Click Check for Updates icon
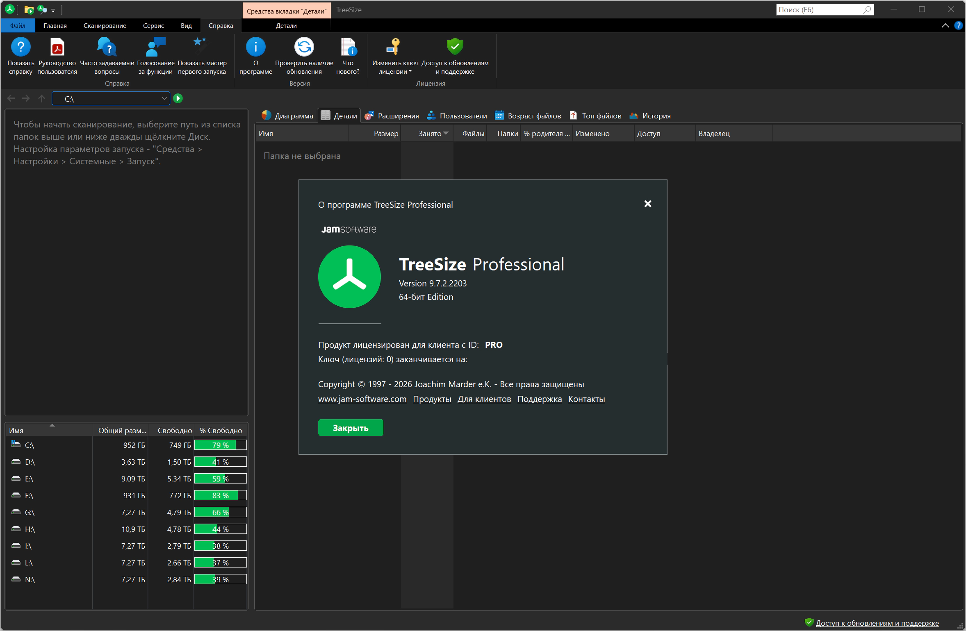The height and width of the screenshot is (631, 966). point(304,47)
